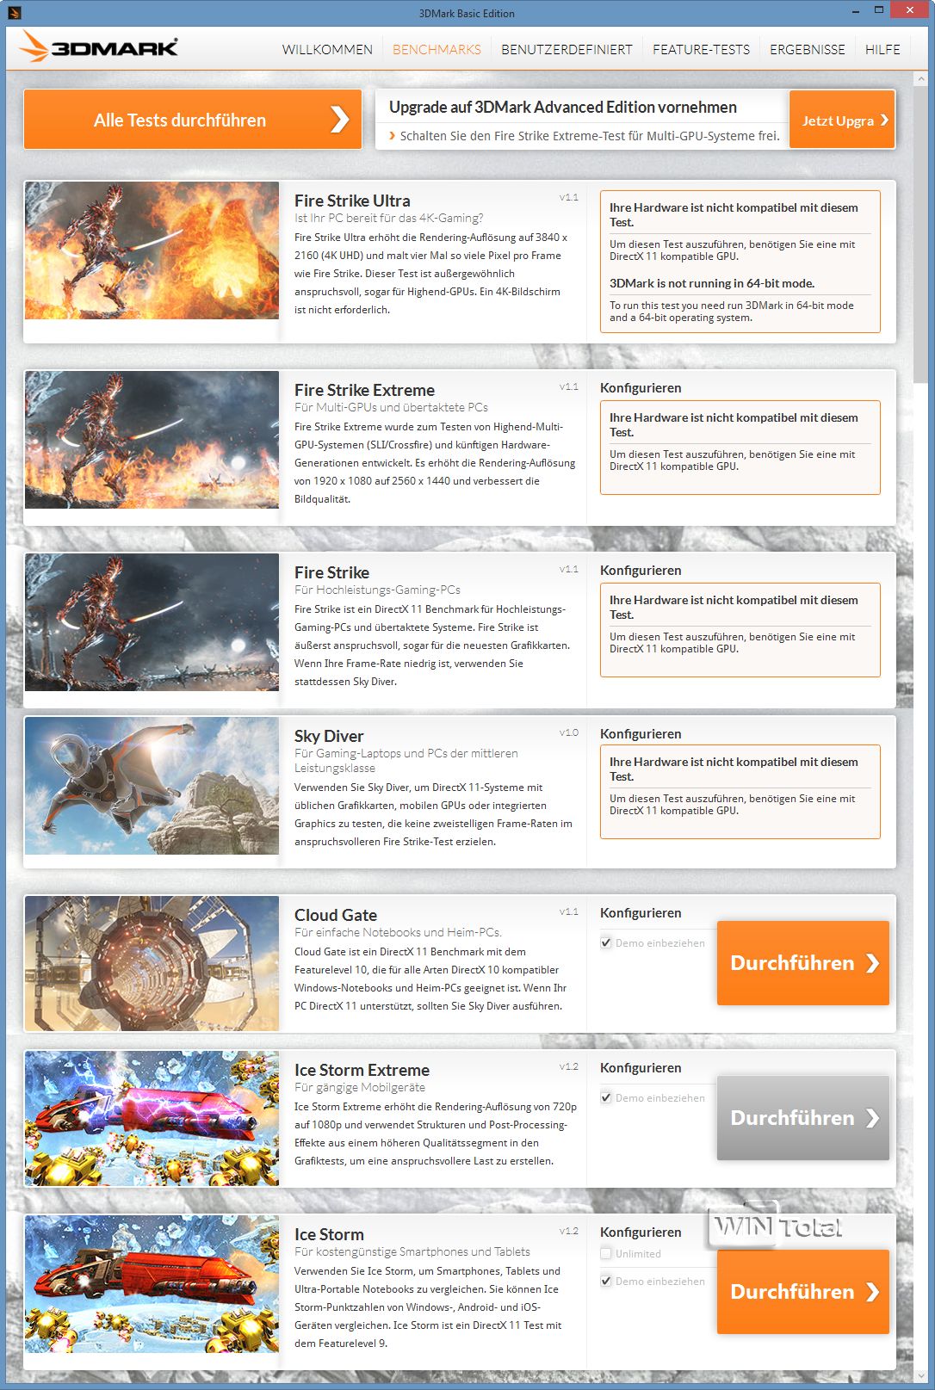Click Durchführen for Ice Storm Extreme
Screen dimensions: 935x1390
coord(803,1118)
